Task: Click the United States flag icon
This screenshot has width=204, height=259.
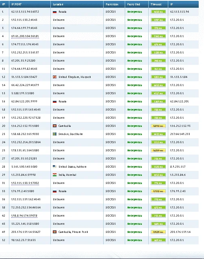Action: coord(54,166)
